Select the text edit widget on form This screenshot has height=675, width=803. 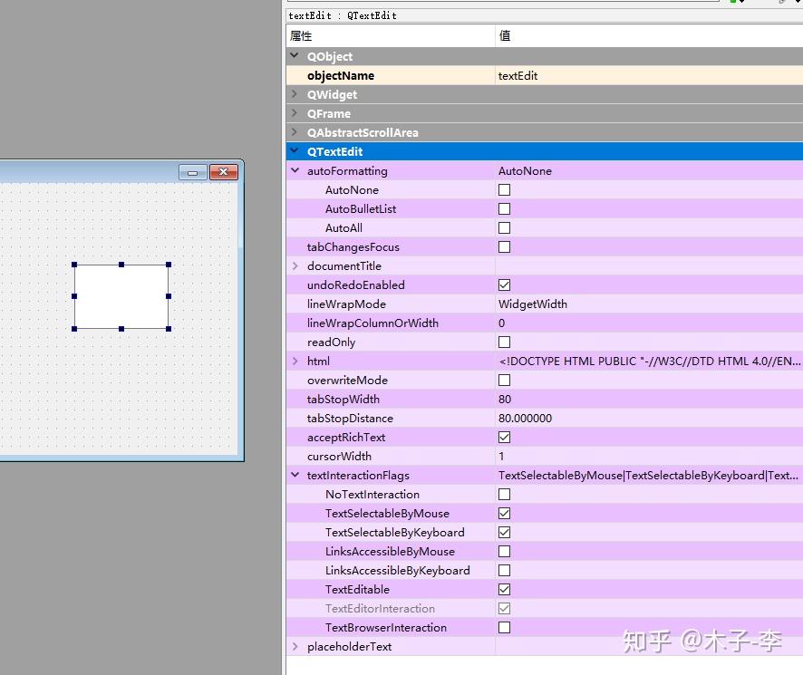pos(121,296)
